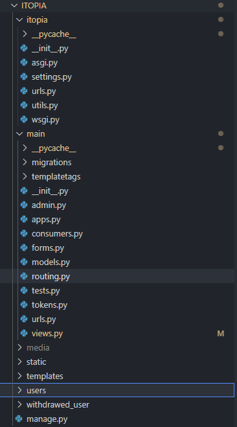
Task: Click Python icon beside apps.py
Action: point(24,219)
